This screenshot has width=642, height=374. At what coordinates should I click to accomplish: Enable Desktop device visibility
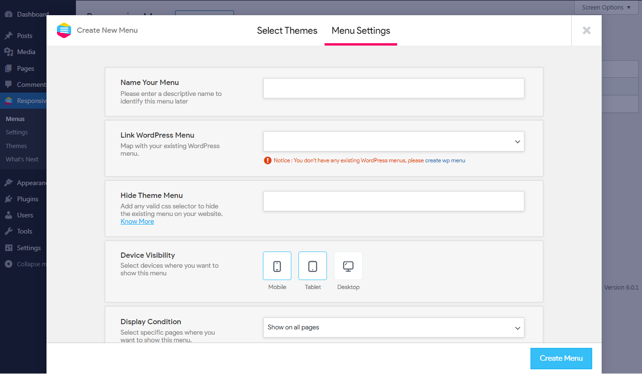point(348,266)
